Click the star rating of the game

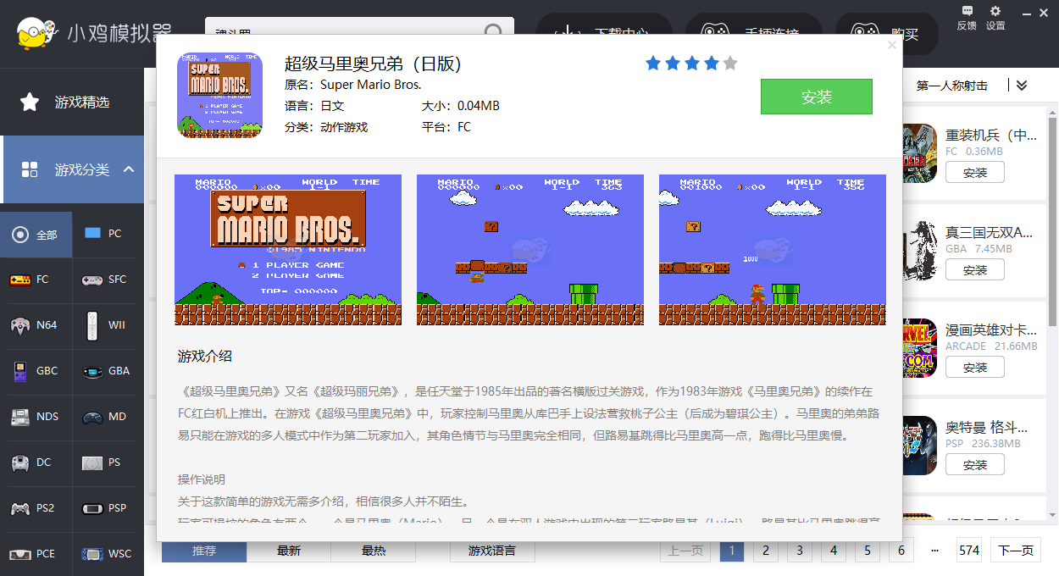[x=691, y=64]
